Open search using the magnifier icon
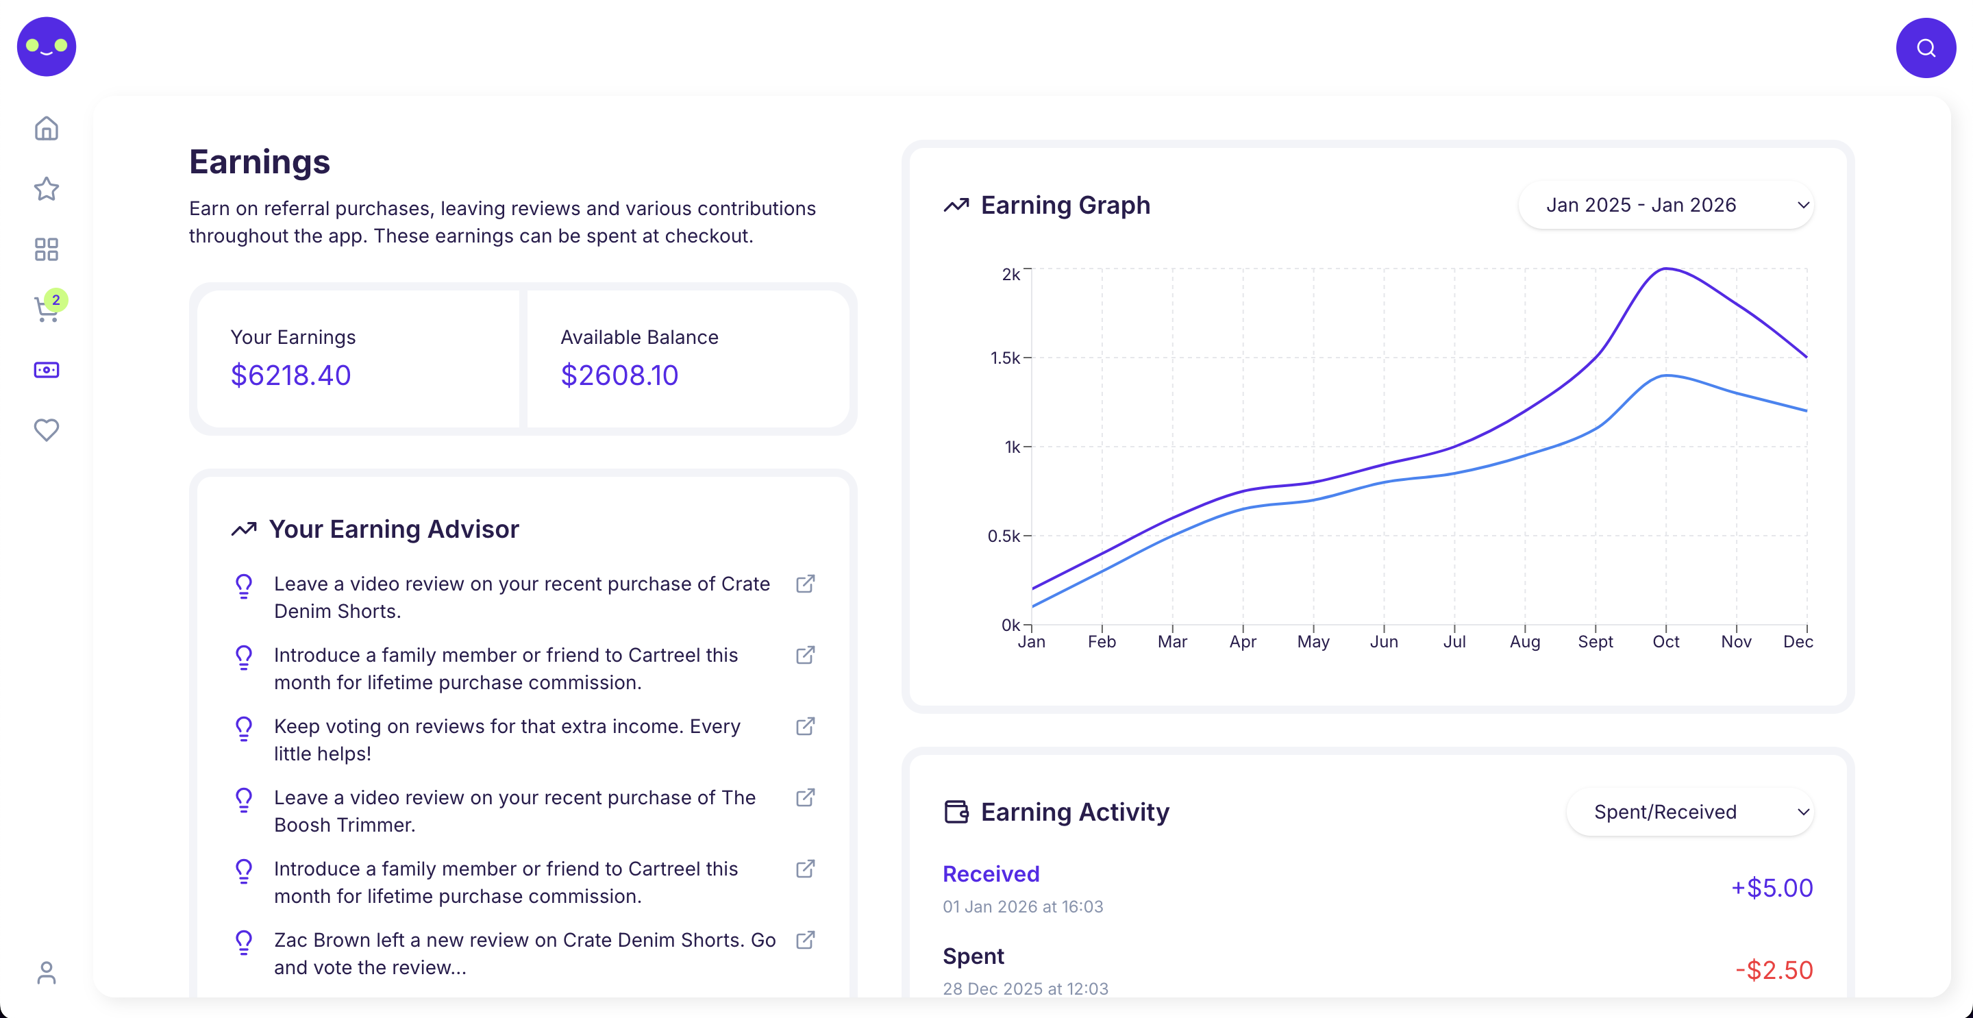 pos(1926,47)
